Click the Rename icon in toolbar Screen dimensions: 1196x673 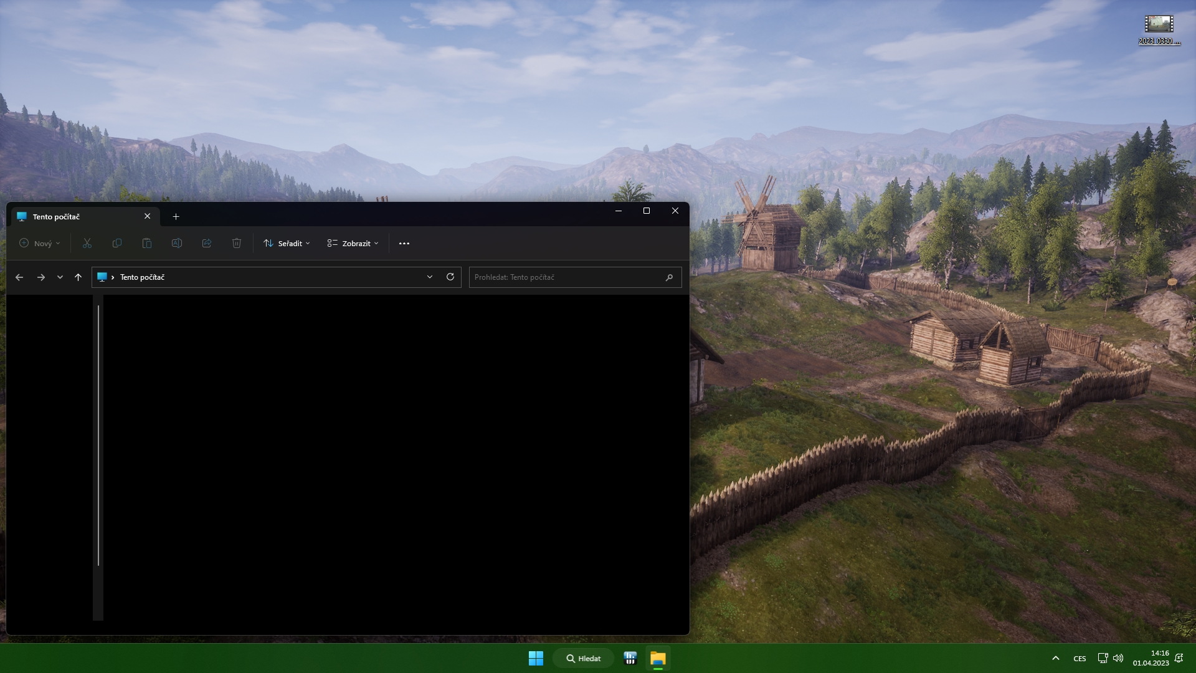coord(177,243)
